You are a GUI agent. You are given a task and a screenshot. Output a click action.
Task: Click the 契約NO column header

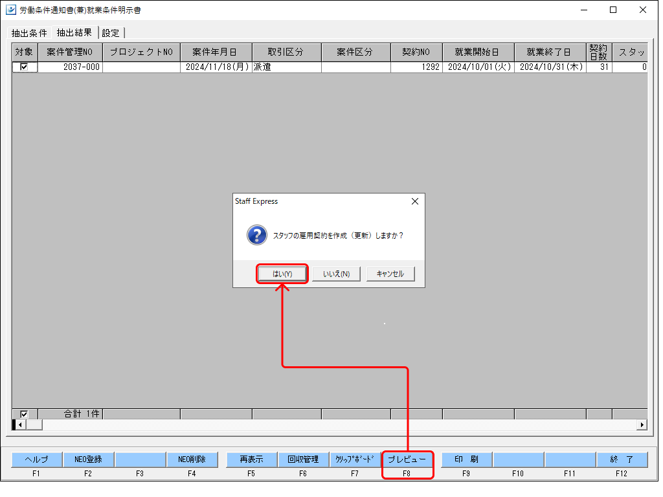click(416, 52)
